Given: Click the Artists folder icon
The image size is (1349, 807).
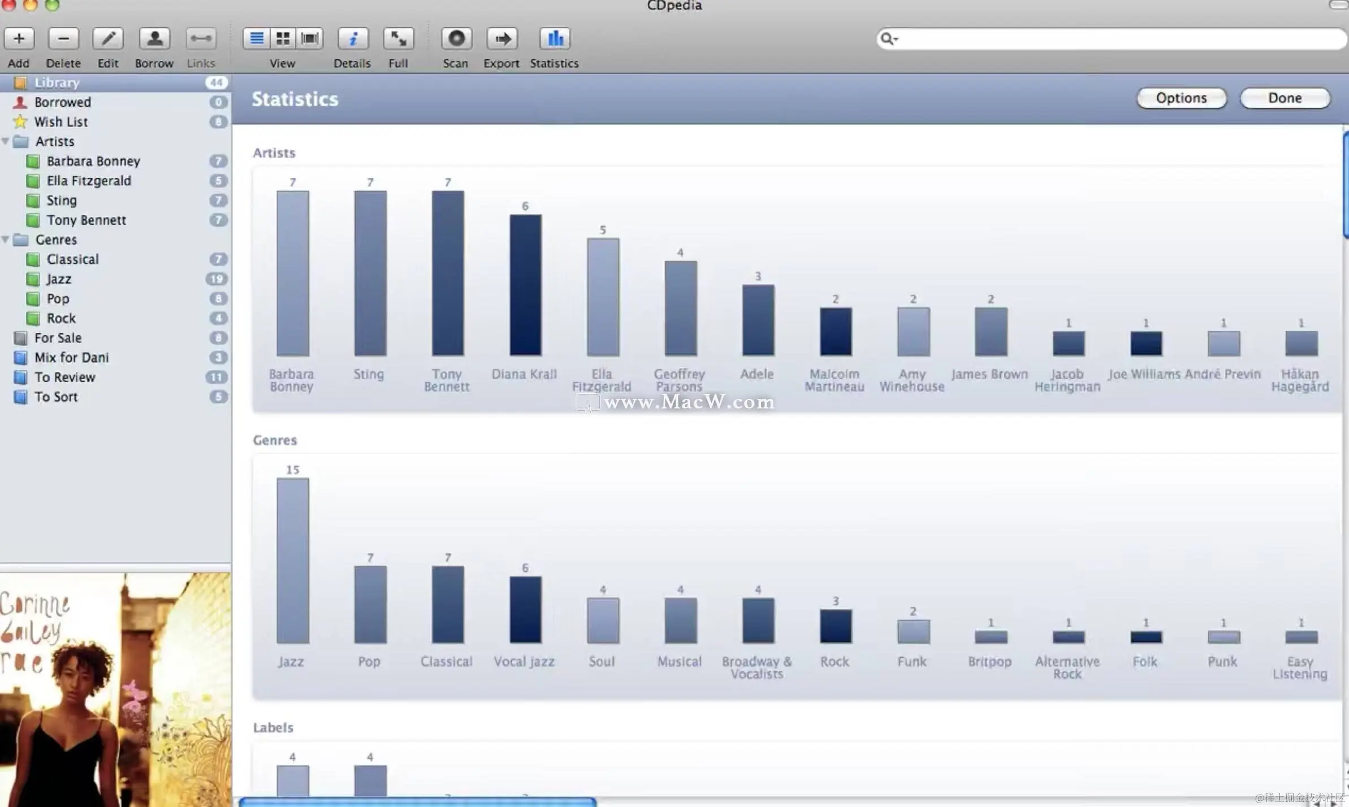Looking at the screenshot, I should 21,141.
